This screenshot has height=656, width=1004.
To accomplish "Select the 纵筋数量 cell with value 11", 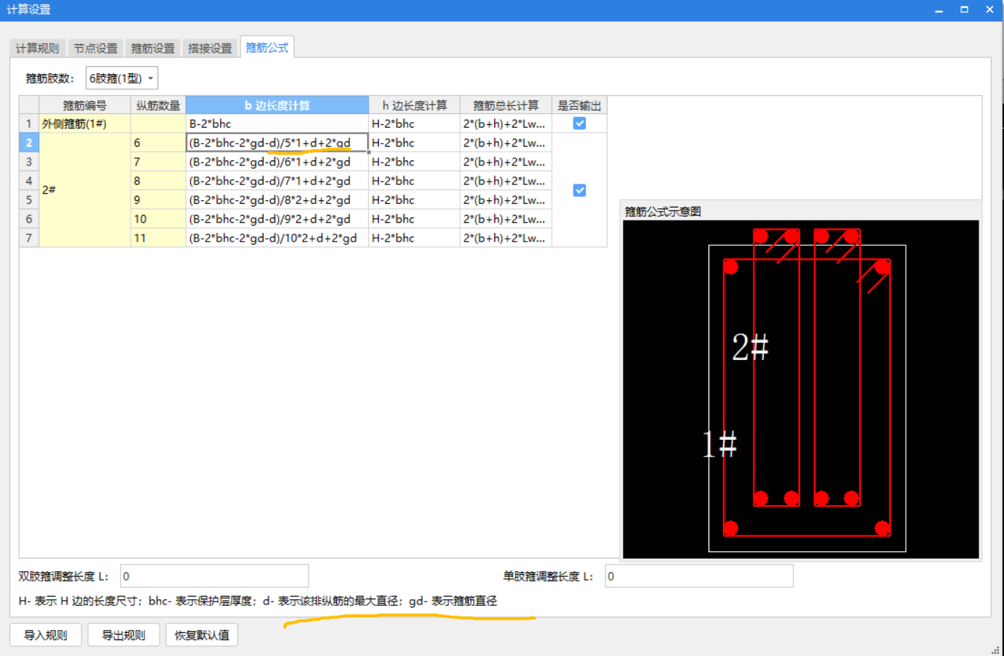I will [x=158, y=238].
